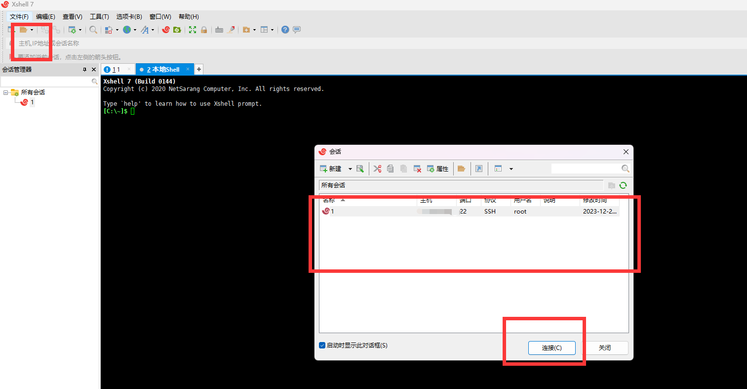The width and height of the screenshot is (747, 389).
Task: Click the globe encoding icon in the main toolbar
Action: click(x=127, y=30)
